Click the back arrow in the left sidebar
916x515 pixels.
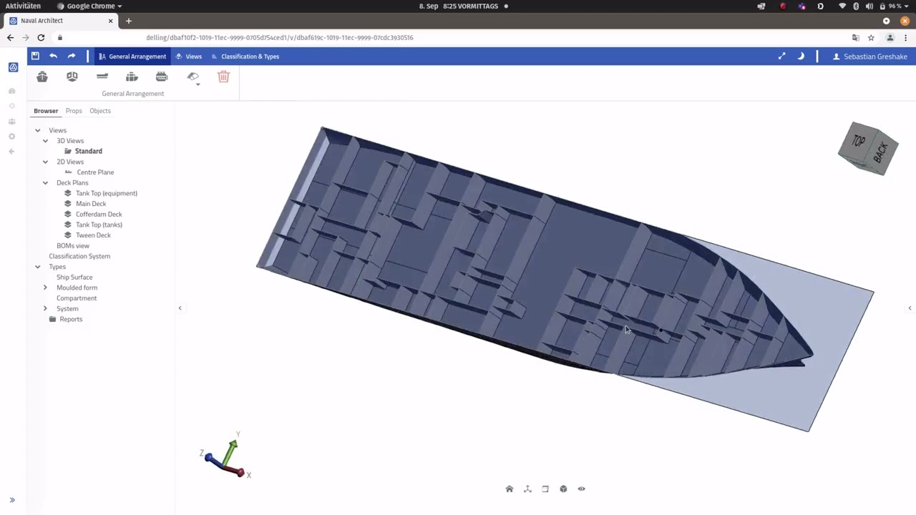11,151
